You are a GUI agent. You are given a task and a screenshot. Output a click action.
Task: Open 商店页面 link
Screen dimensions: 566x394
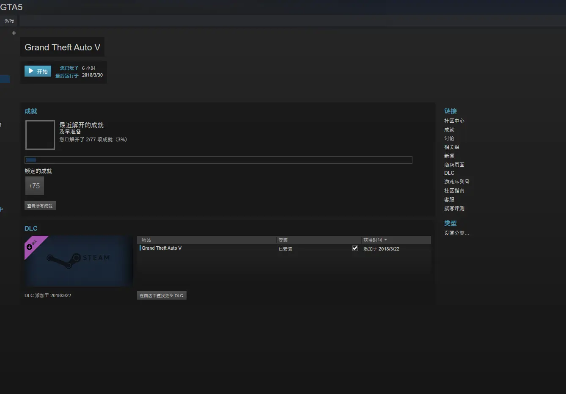pos(454,165)
